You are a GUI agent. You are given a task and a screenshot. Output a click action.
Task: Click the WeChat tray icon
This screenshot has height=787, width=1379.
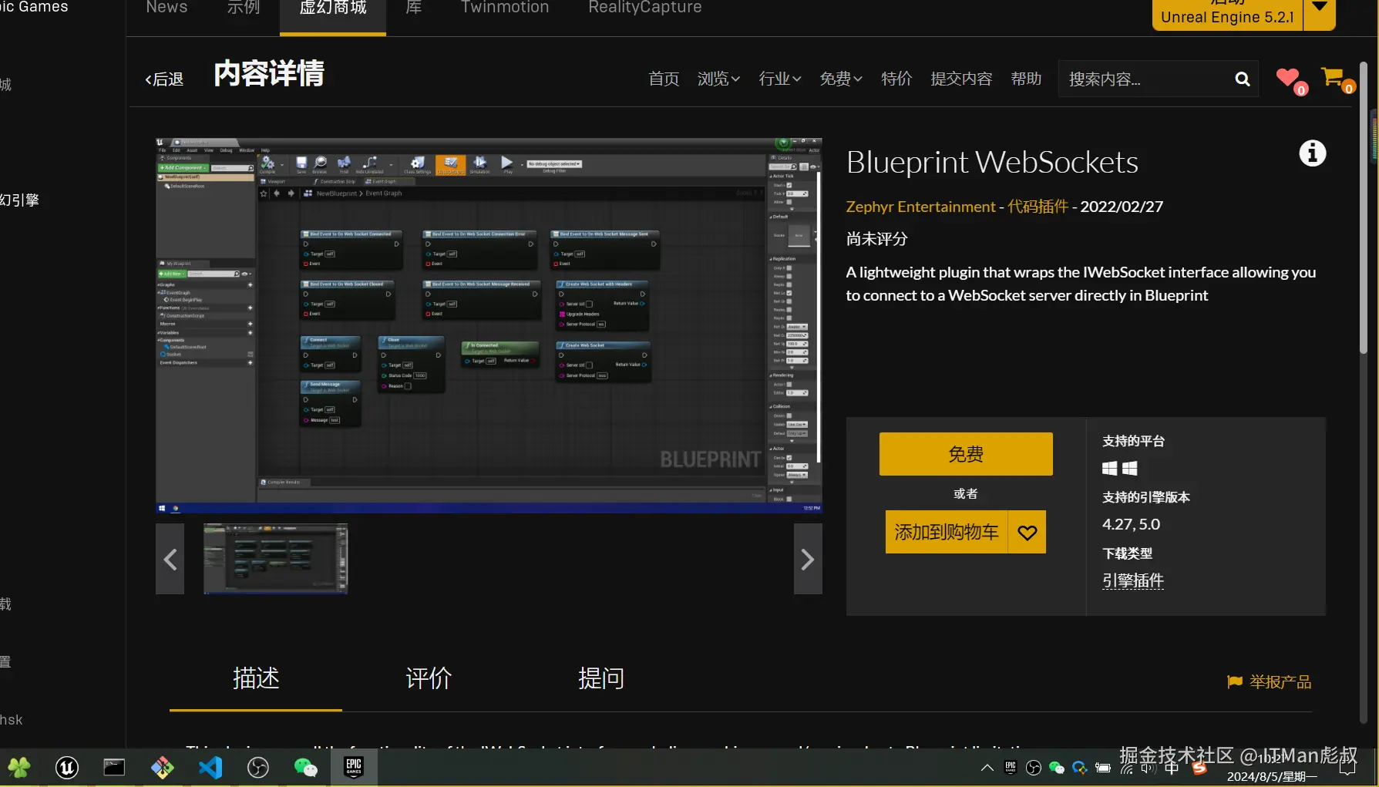(1057, 768)
